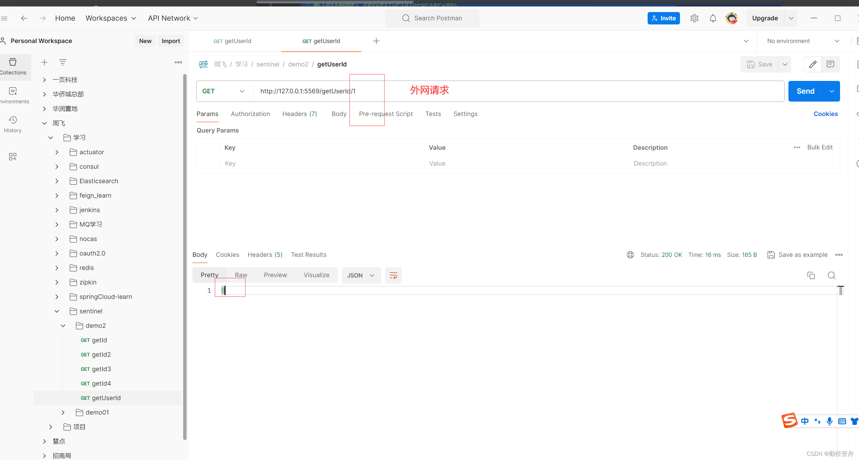Open the Workspaces dropdown menu
Screen dimensions: 859x460
tap(111, 18)
